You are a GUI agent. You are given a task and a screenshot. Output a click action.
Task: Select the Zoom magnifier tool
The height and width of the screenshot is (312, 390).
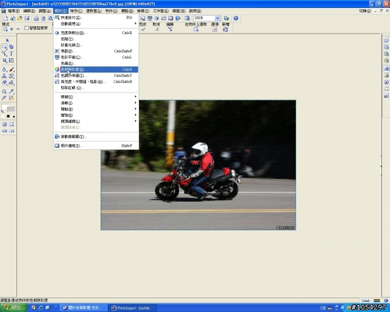(x=4, y=91)
